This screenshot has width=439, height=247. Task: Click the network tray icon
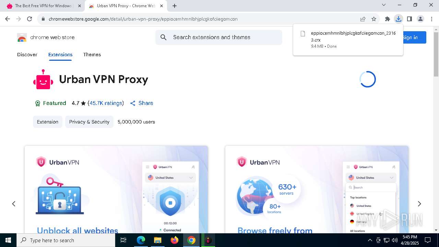pyautogui.click(x=387, y=240)
